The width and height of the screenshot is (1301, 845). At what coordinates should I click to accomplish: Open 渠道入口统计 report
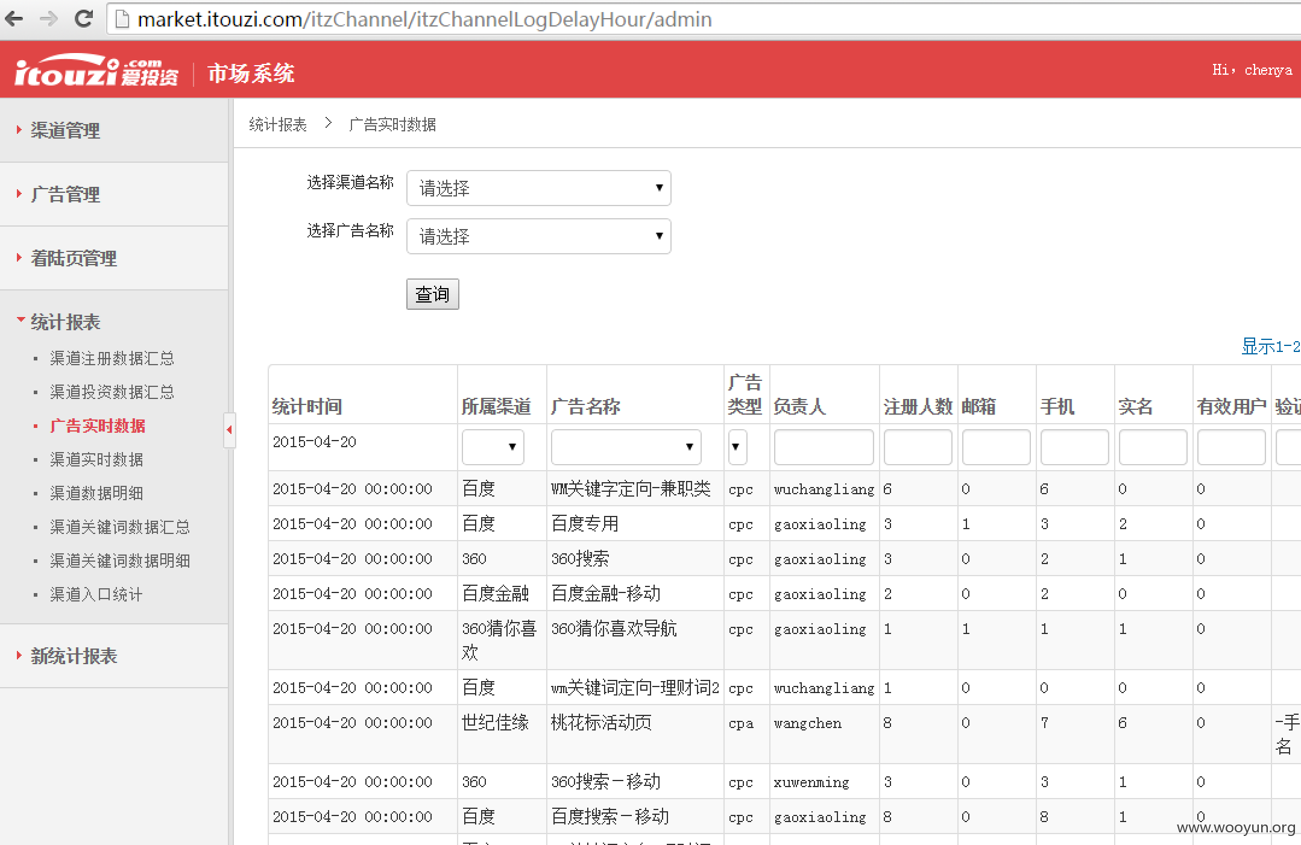coord(96,594)
